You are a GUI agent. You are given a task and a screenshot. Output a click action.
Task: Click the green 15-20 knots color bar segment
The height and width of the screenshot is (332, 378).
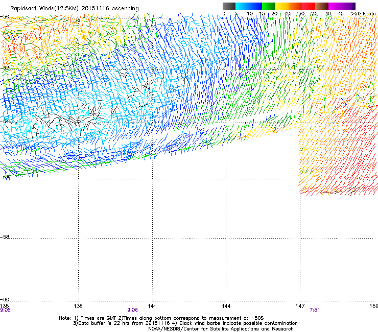pos(269,6)
